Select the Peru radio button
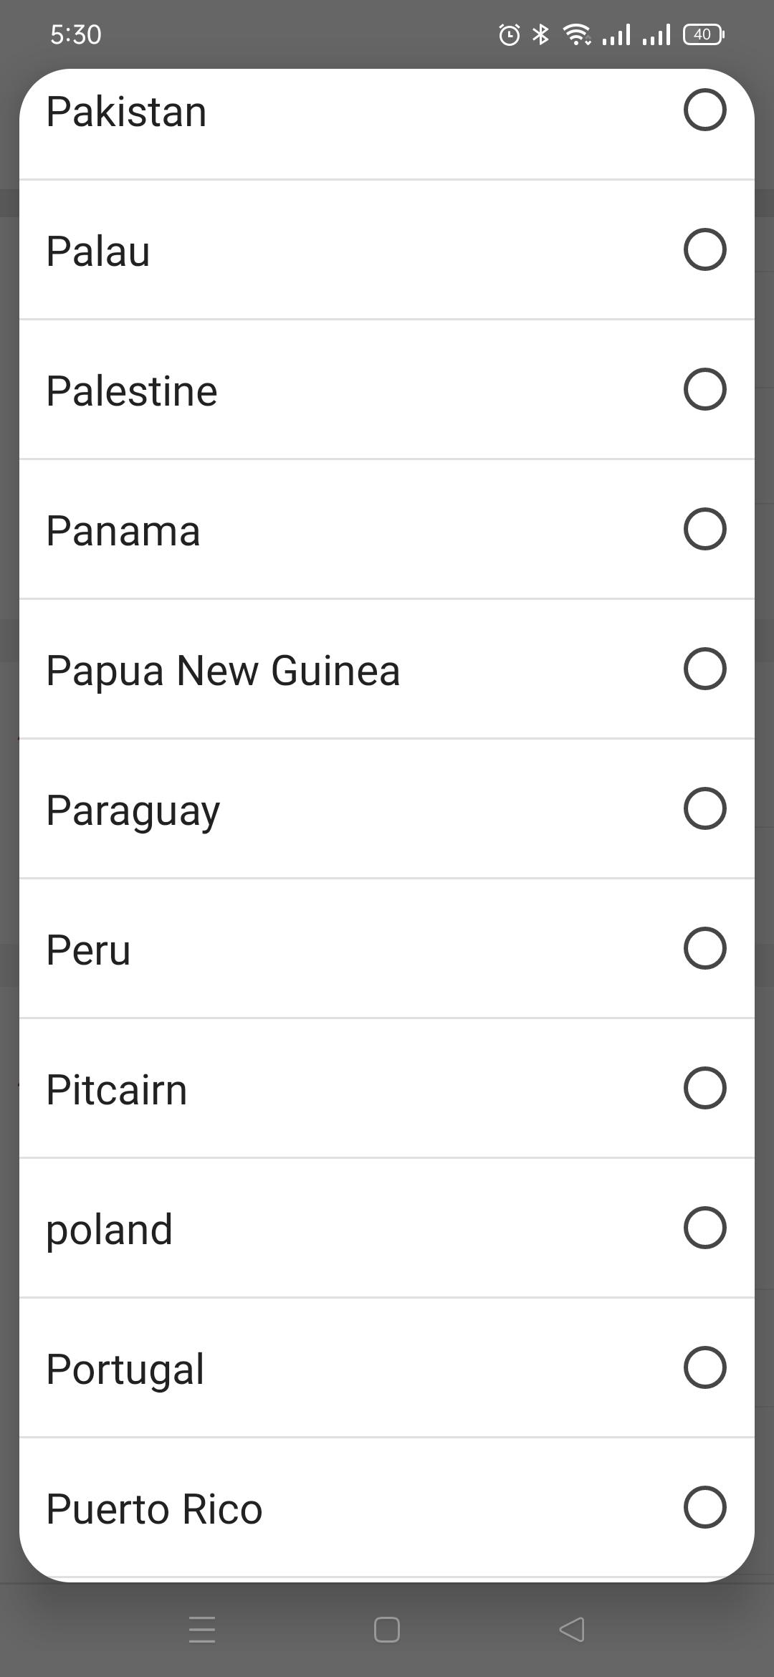774x1677 pixels. 704,948
